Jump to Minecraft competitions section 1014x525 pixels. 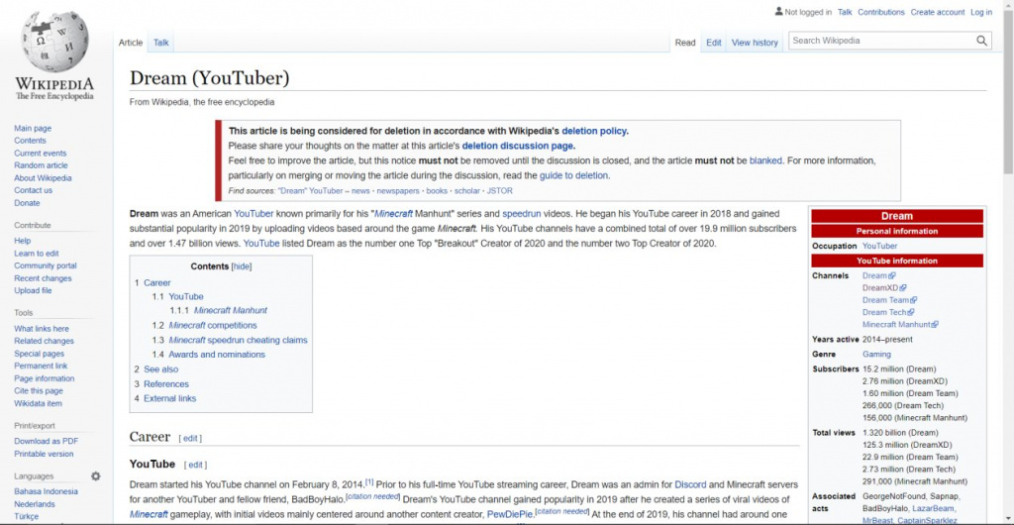(213, 325)
